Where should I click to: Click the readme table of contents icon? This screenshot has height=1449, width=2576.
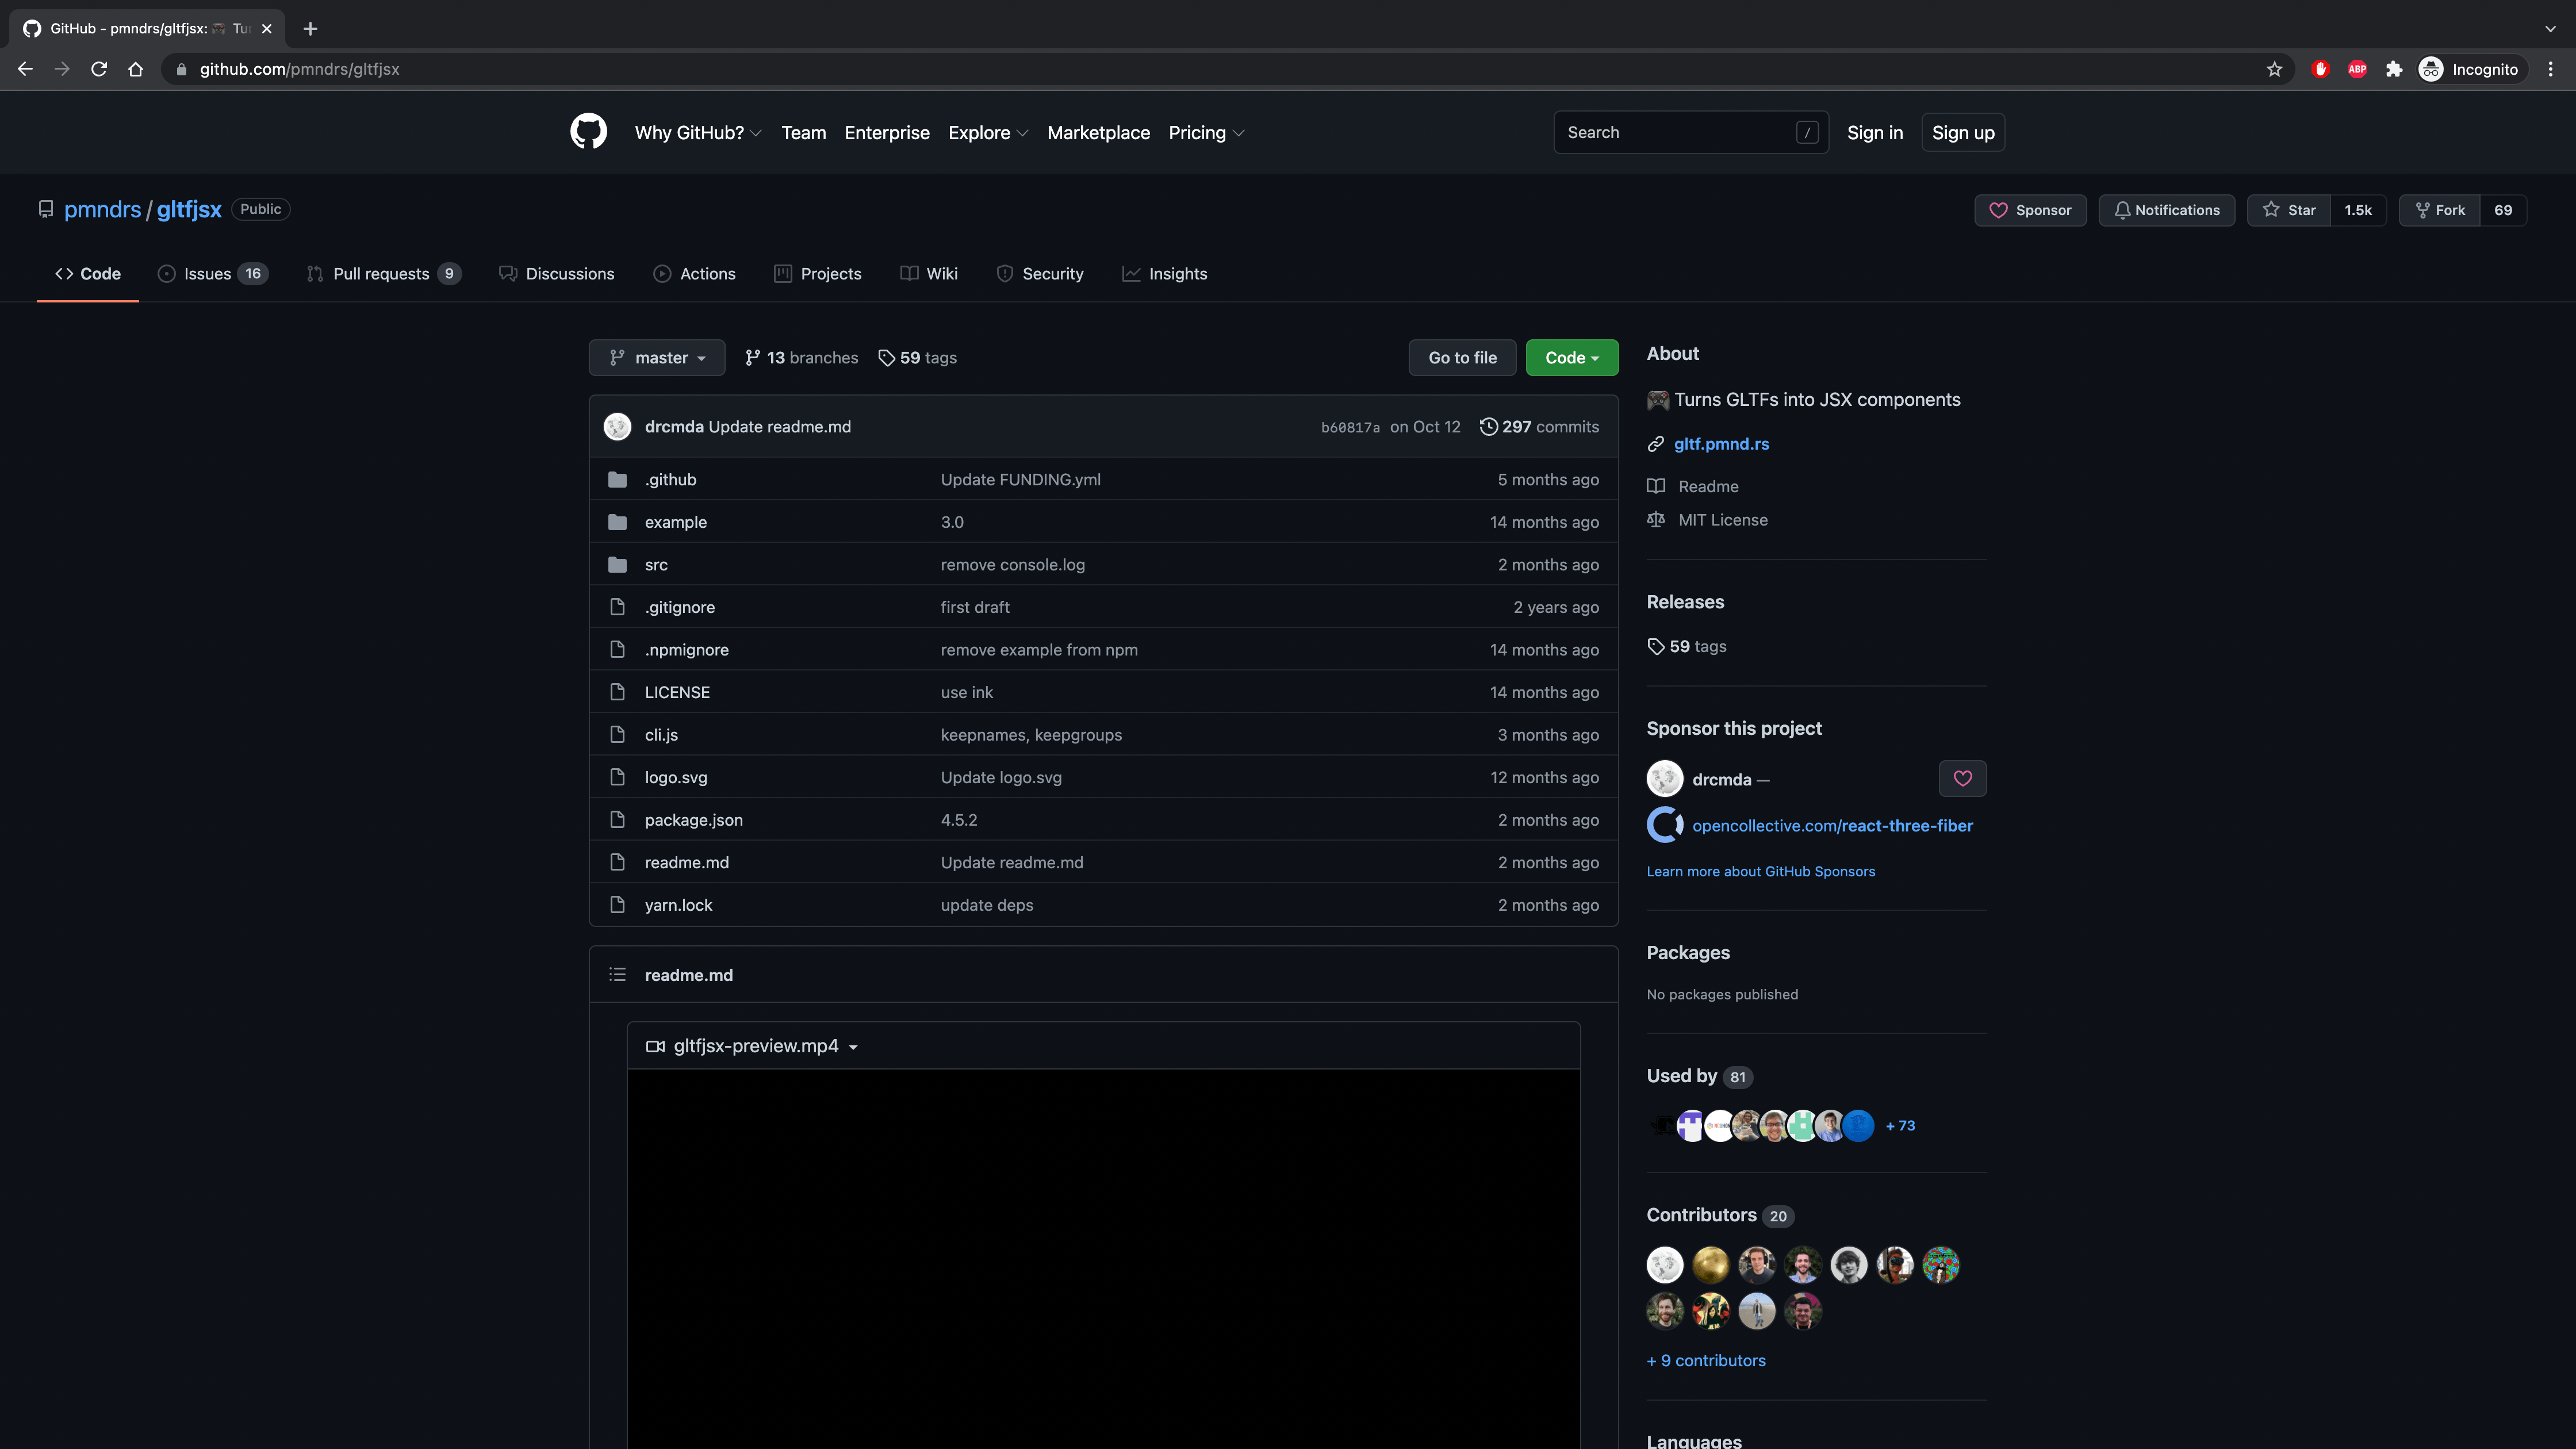[617, 974]
